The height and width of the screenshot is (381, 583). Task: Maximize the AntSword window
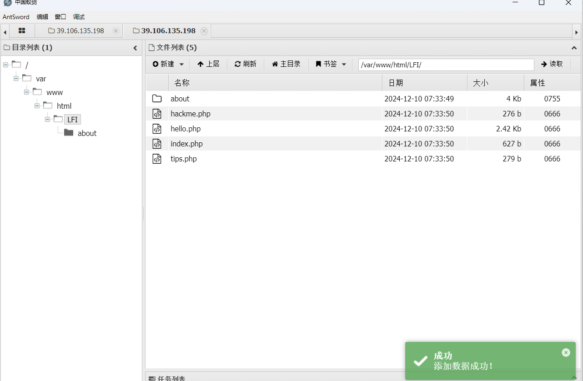coord(541,3)
